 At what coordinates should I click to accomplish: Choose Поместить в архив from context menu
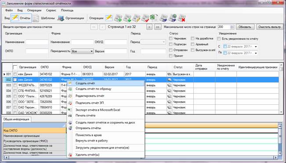[x=106, y=135]
